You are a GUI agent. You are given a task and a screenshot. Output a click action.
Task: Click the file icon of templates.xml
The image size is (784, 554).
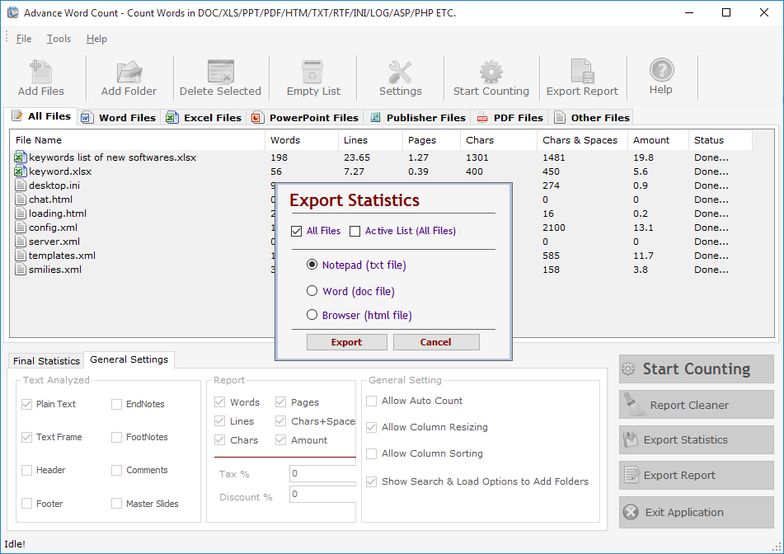coord(21,256)
